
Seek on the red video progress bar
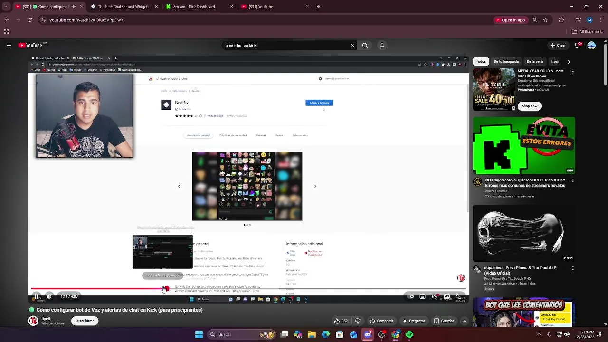point(248,288)
